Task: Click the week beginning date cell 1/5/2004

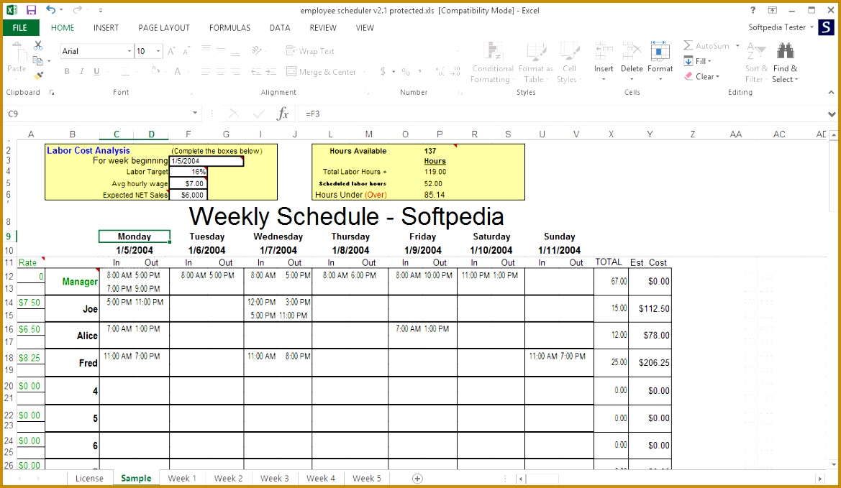Action: [x=206, y=161]
